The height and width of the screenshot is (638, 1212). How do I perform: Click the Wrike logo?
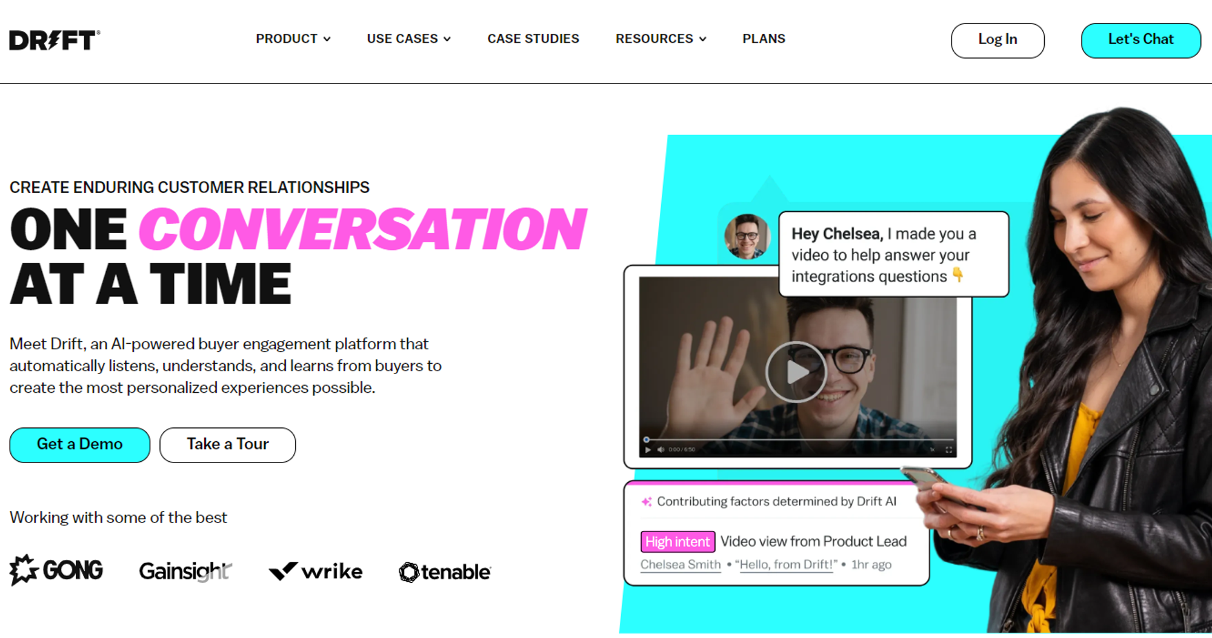pyautogui.click(x=316, y=571)
